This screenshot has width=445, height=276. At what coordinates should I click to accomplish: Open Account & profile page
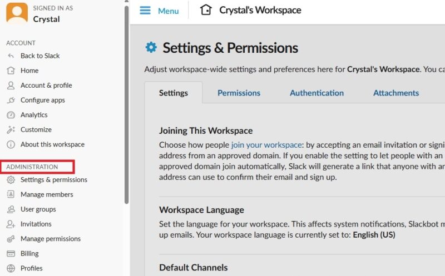46,85
